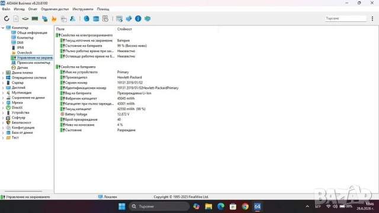Open Copilot from the taskbar

point(196,206)
